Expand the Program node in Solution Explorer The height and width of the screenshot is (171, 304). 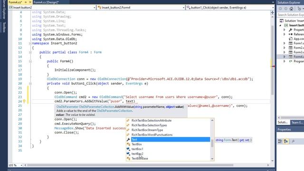point(285,61)
